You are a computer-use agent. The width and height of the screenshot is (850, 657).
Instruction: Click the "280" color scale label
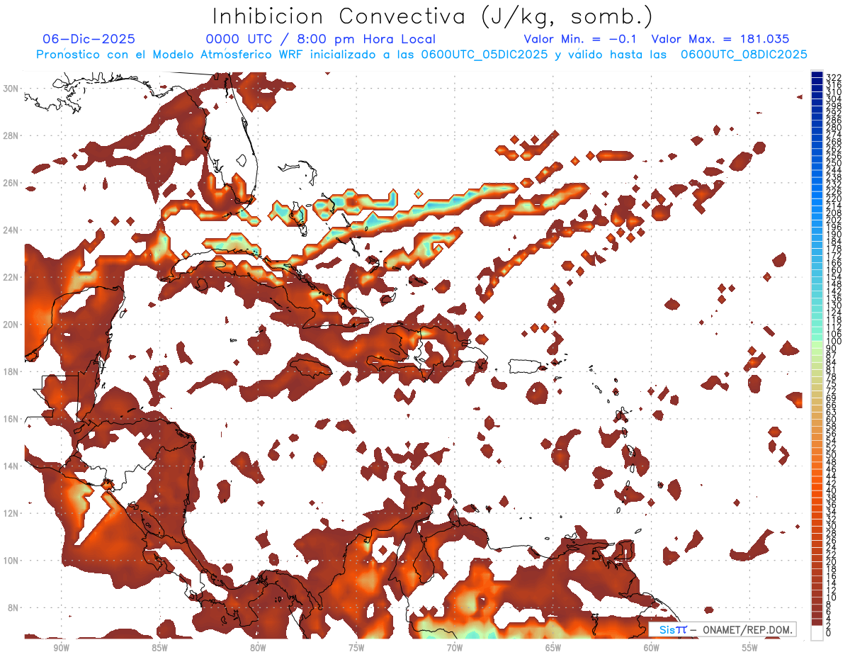pyautogui.click(x=834, y=126)
